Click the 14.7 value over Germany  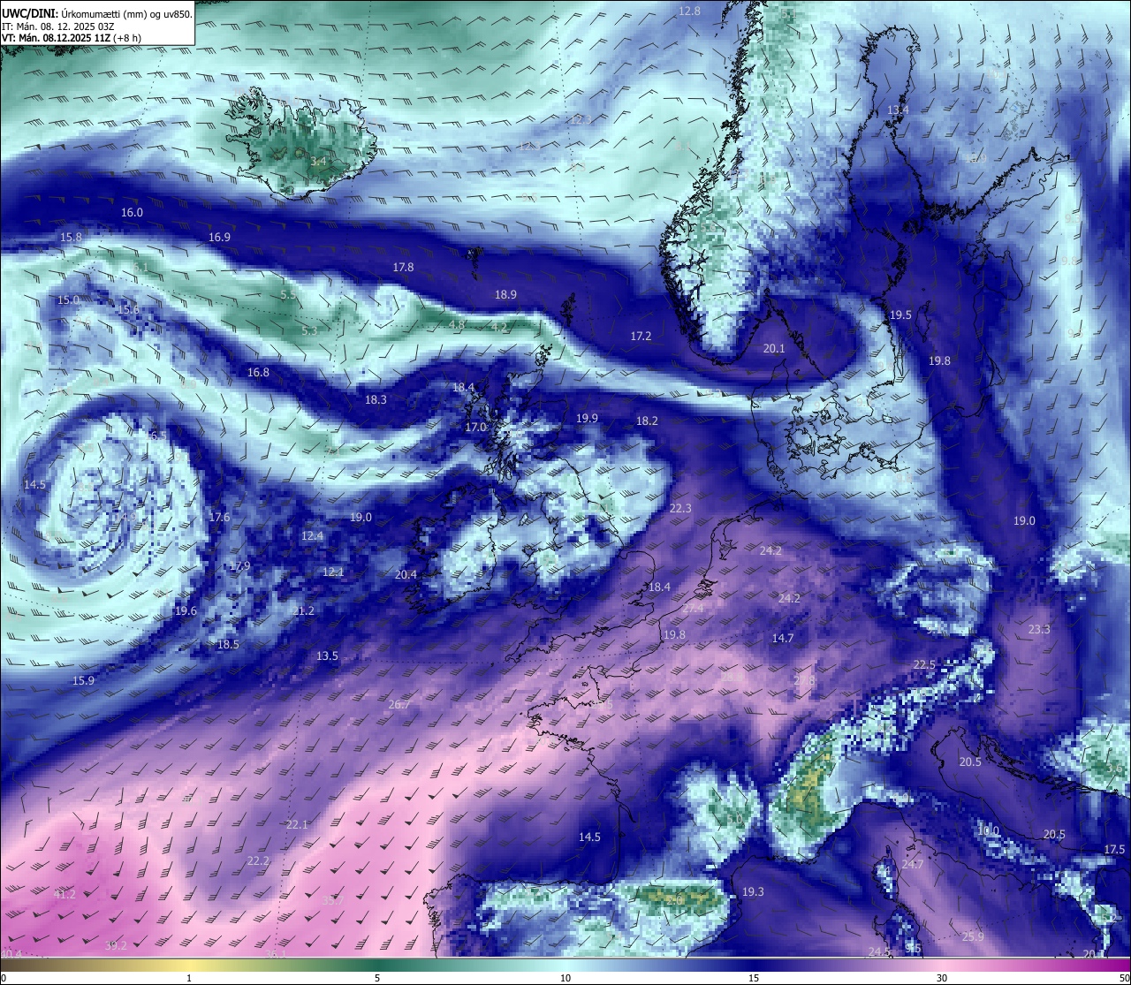pyautogui.click(x=783, y=638)
